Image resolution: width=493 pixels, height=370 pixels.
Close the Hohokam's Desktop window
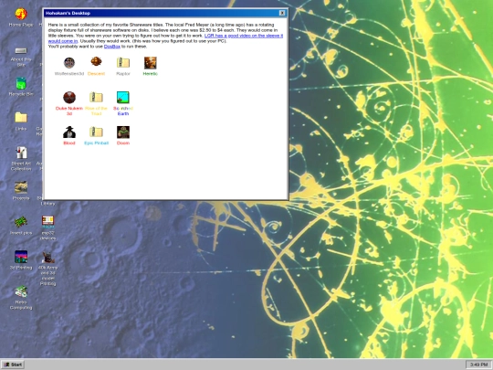pyautogui.click(x=282, y=13)
